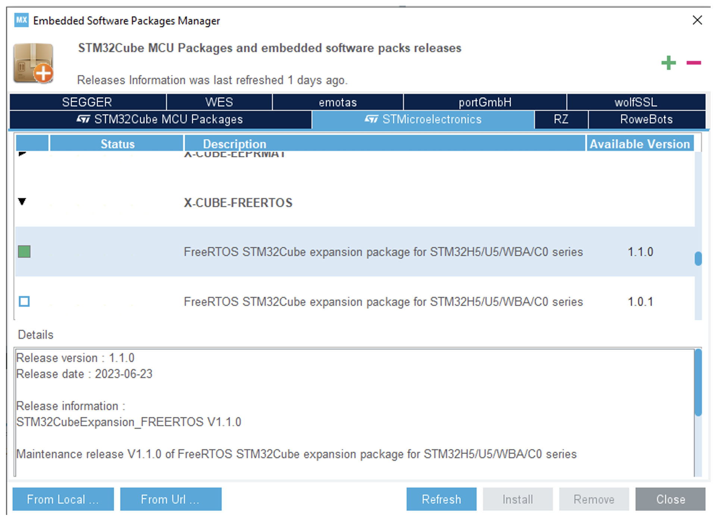The width and height of the screenshot is (720, 522).
Task: Click the MX application logo icon
Action: tap(21, 20)
